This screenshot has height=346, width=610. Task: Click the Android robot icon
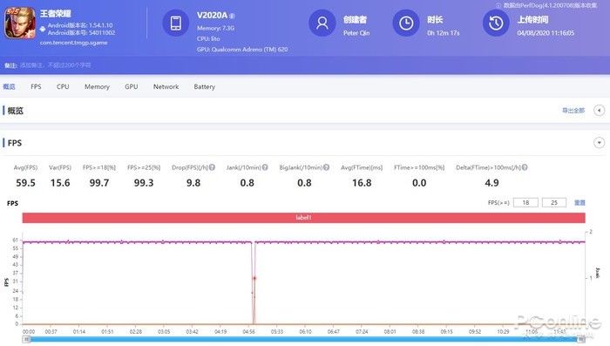(43, 29)
